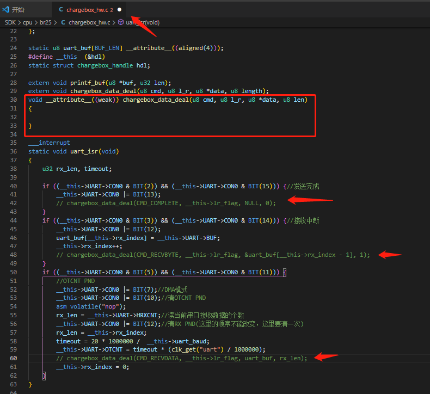The width and height of the screenshot is (430, 394).
Task: Click the closing brace on line 62
Action: (x=44, y=375)
